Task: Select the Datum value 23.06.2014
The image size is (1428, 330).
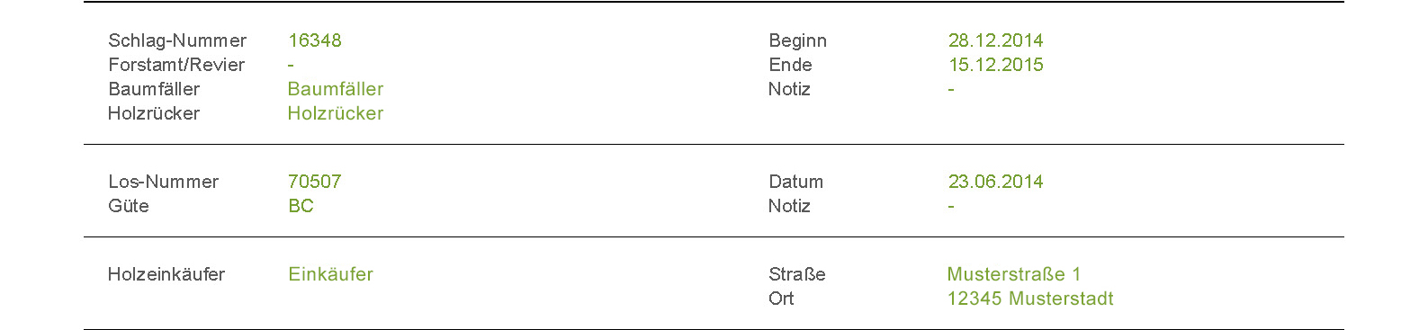Action: pyautogui.click(x=996, y=182)
